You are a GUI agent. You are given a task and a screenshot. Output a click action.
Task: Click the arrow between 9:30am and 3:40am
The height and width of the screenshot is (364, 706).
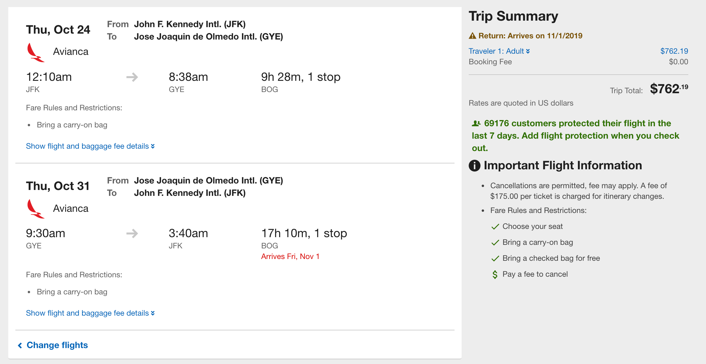click(x=132, y=234)
